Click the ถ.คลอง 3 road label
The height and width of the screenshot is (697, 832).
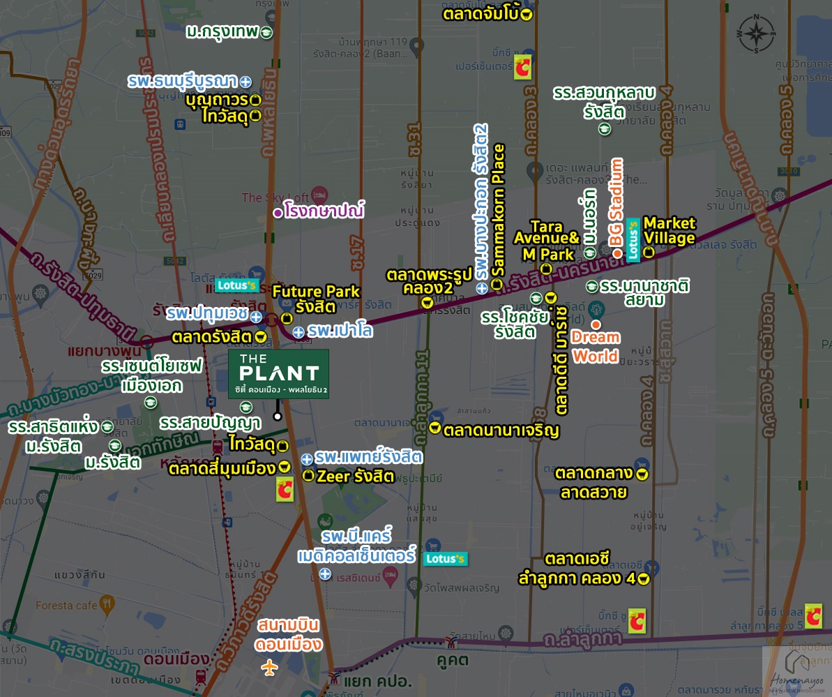pos(531,121)
